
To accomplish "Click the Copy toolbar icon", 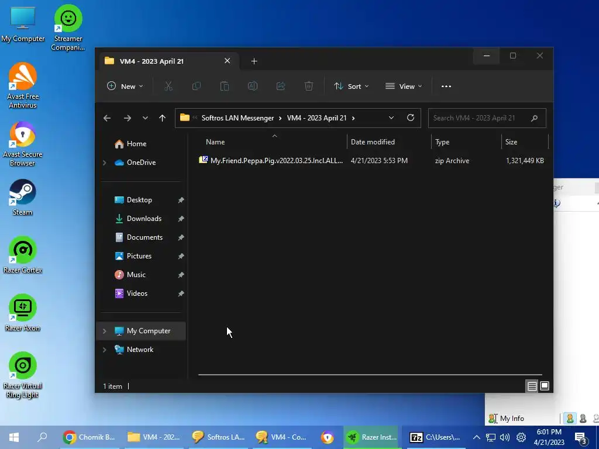I will click(197, 87).
